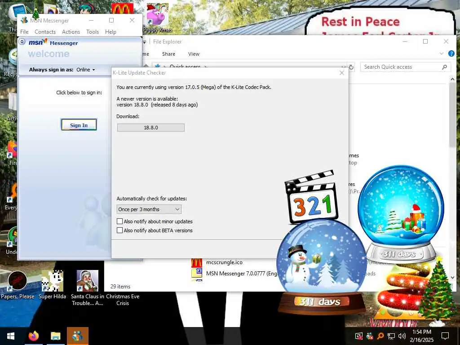The width and height of the screenshot is (460, 345).
Task: Open network settings from the tray icon
Action: pyautogui.click(x=391, y=336)
